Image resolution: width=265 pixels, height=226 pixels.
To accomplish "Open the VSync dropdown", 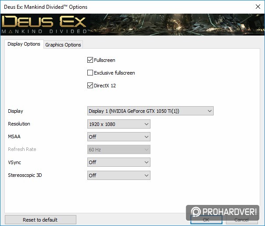I will [x=119, y=162].
